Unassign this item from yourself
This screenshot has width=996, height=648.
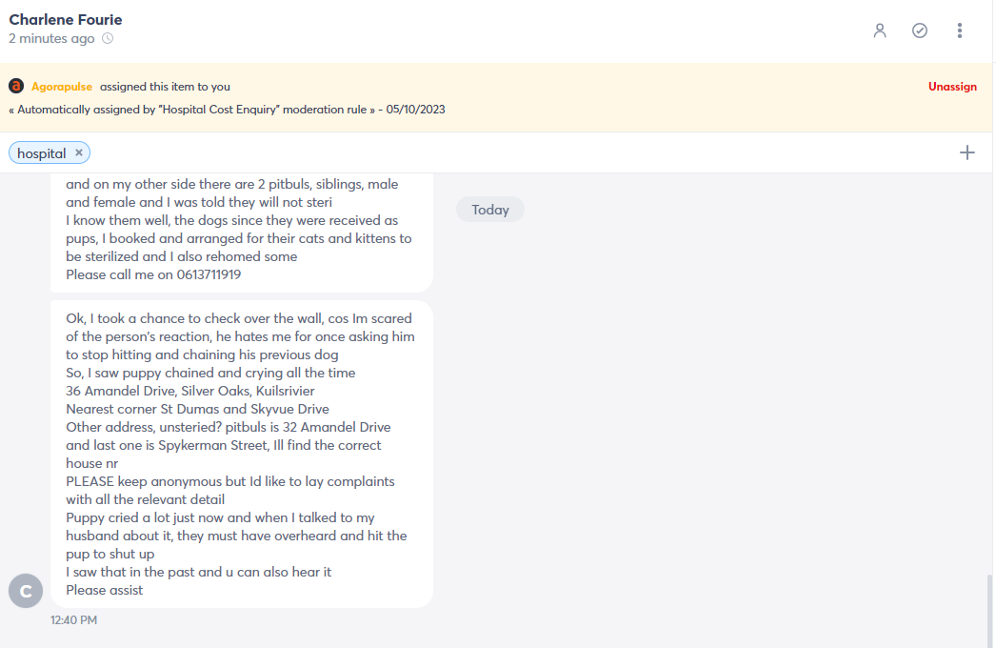(x=952, y=87)
